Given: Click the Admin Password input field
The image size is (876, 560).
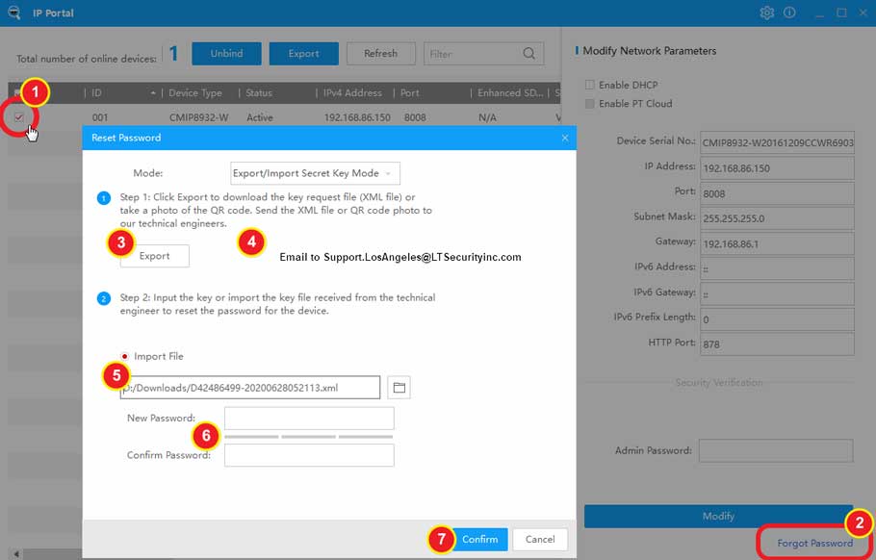Looking at the screenshot, I should click(x=775, y=450).
